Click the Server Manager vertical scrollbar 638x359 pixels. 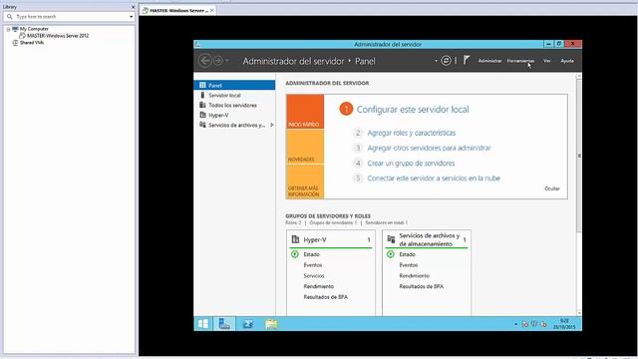point(579,157)
